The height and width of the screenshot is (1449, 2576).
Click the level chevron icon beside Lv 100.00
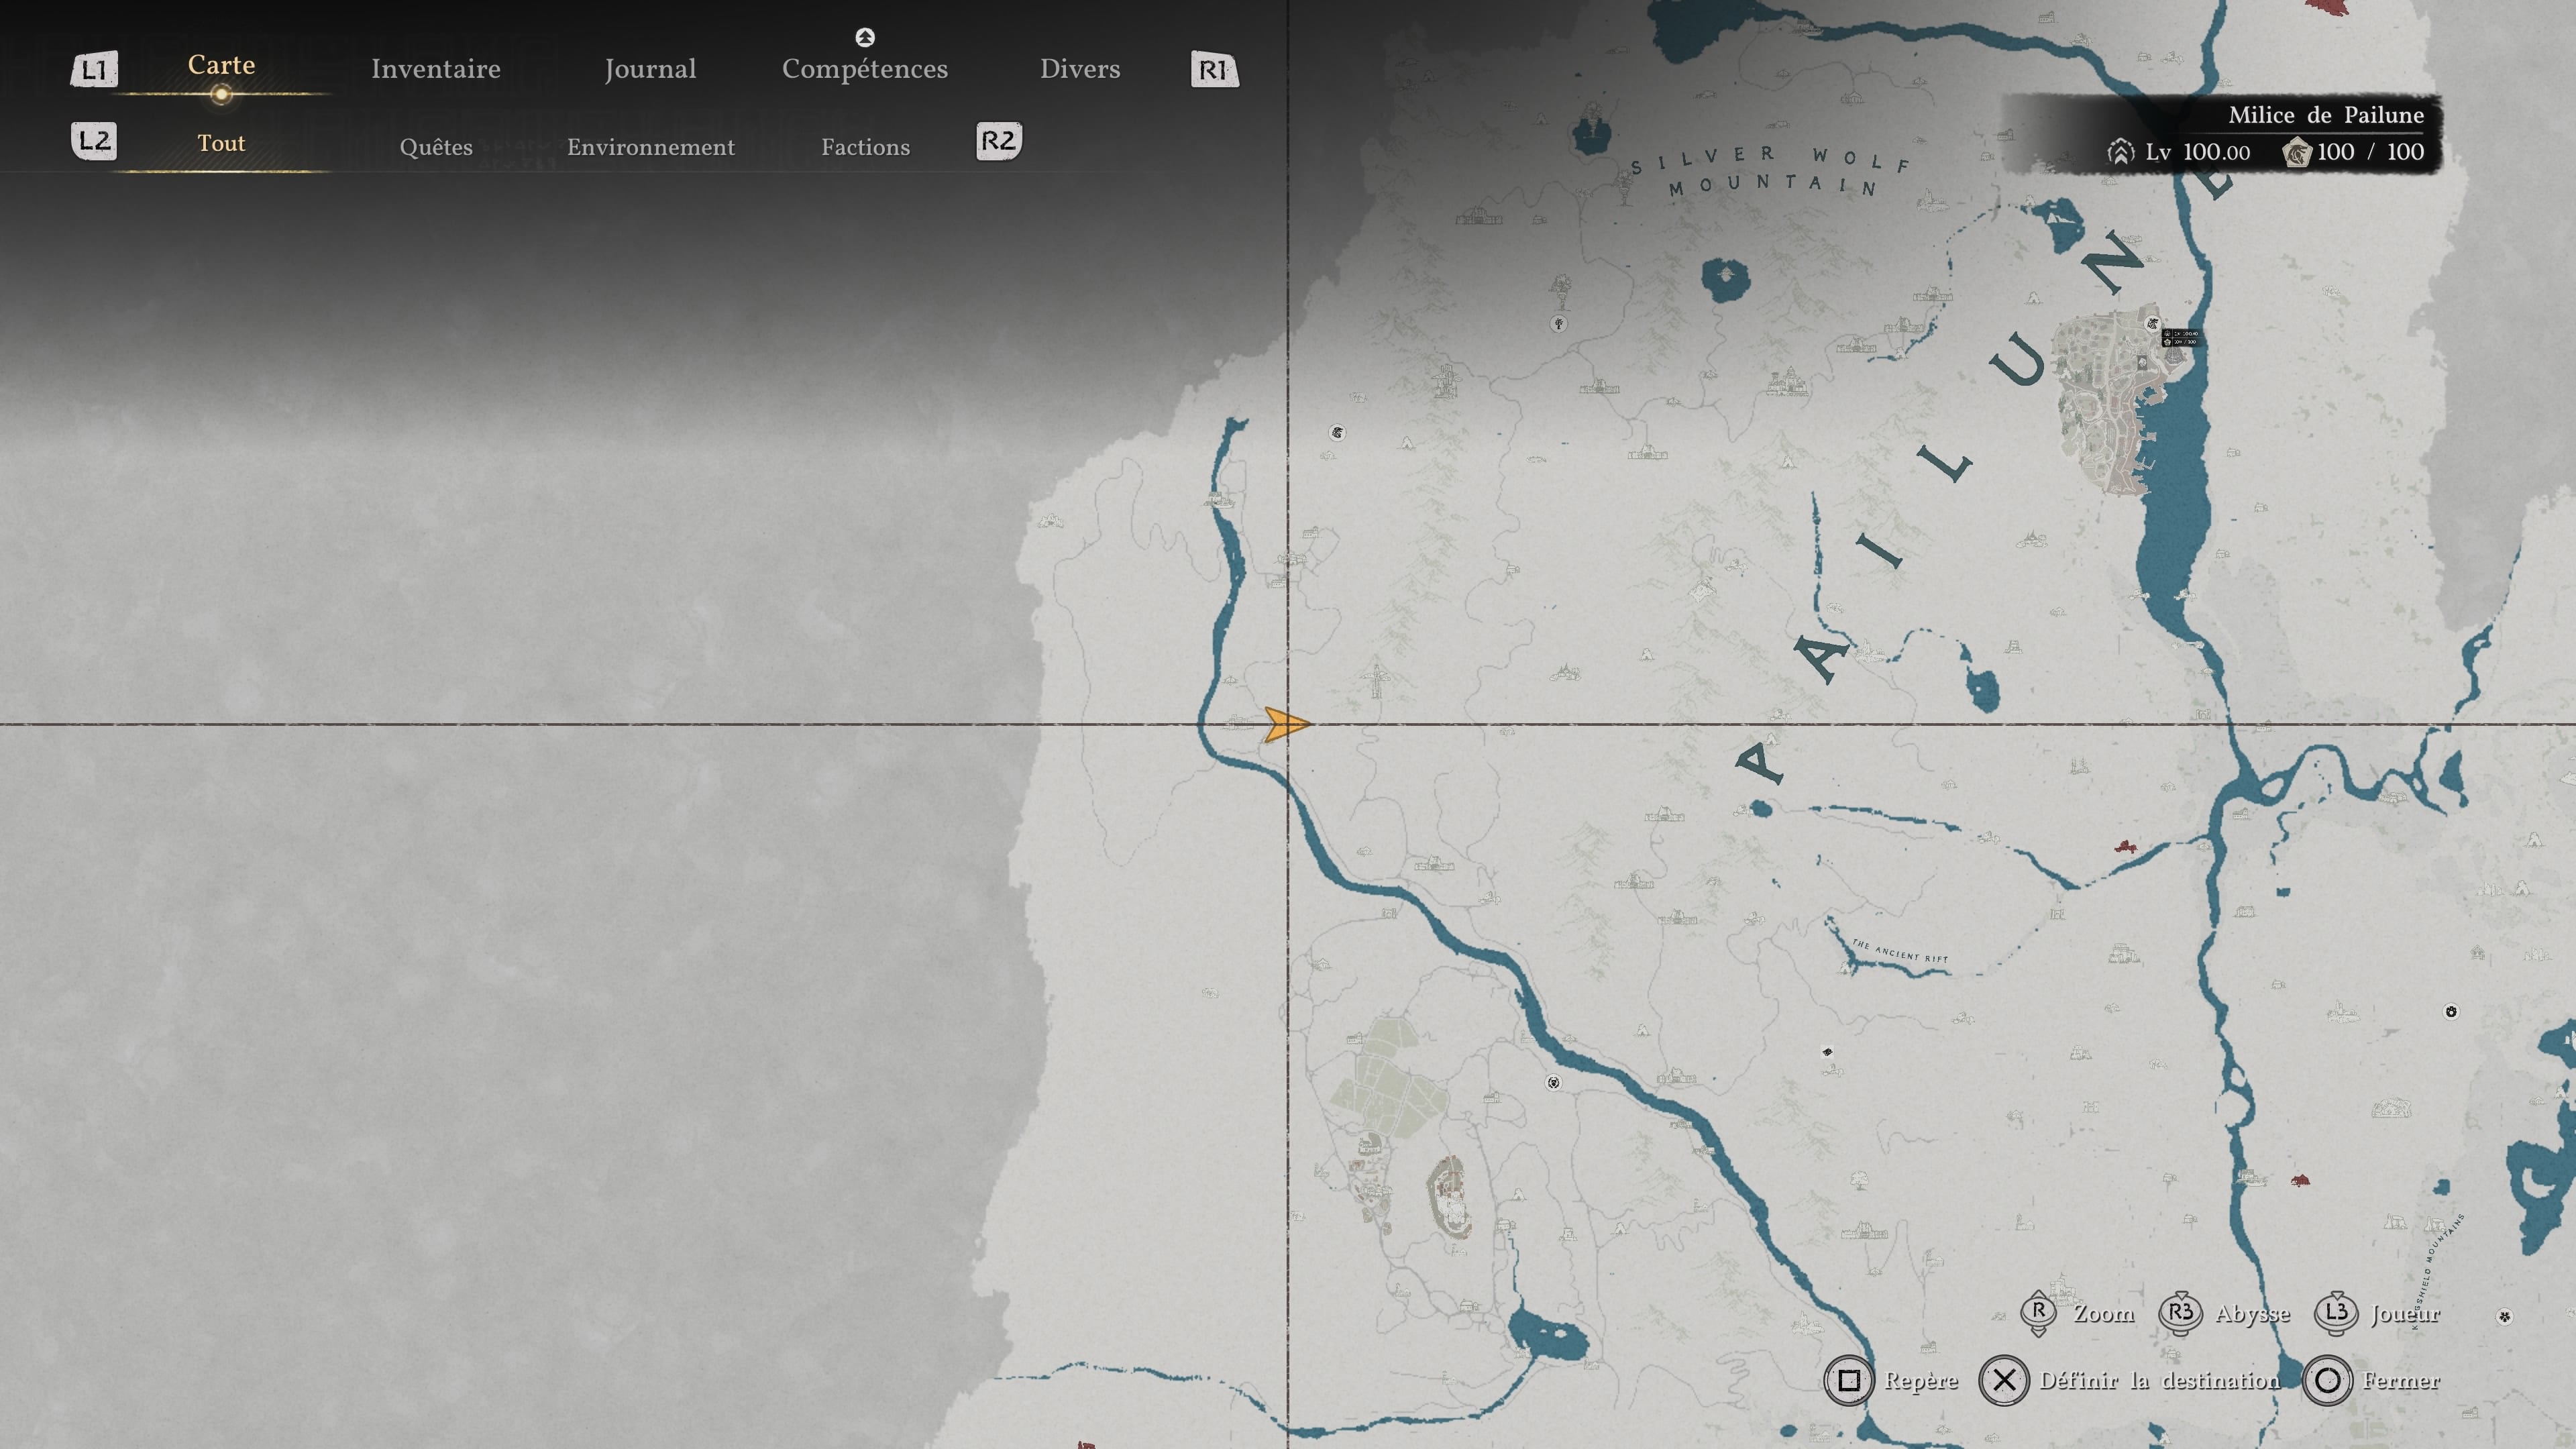[2121, 152]
